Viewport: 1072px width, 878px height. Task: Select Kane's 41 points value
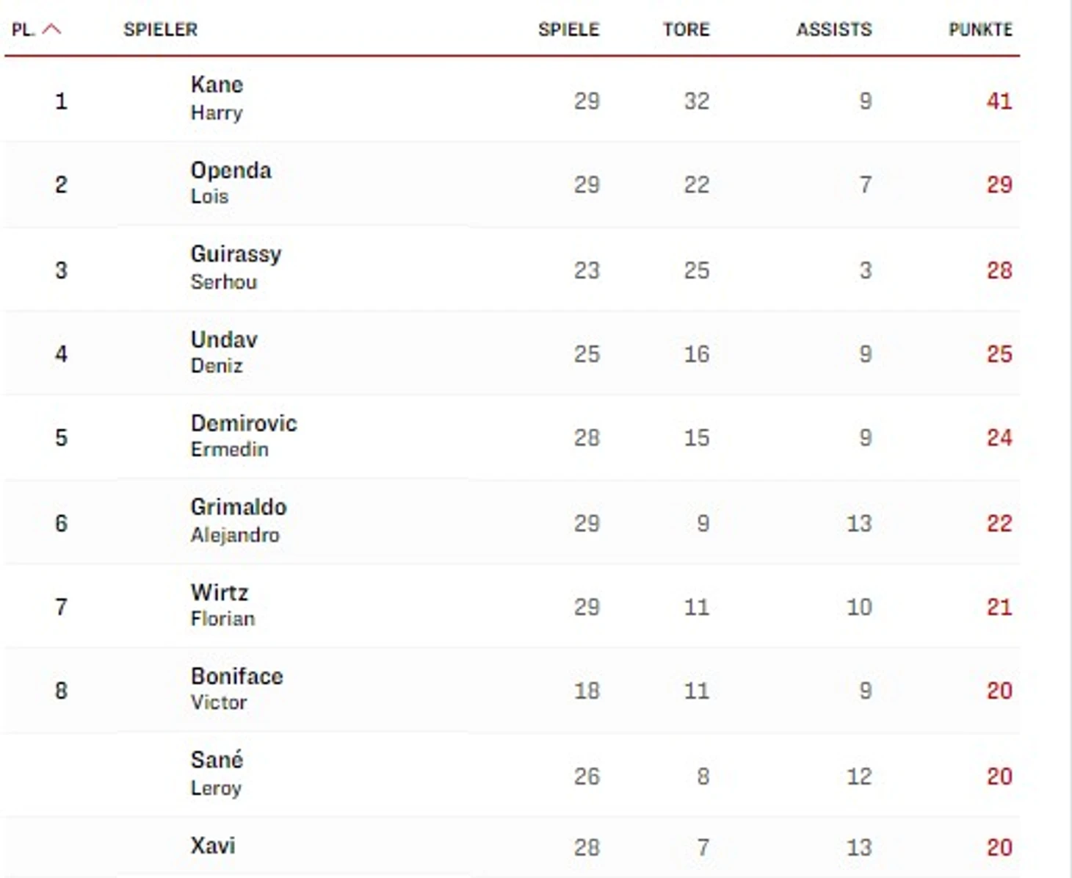(x=999, y=101)
